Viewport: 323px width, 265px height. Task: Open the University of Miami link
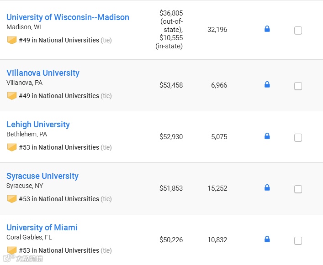pyautogui.click(x=42, y=228)
